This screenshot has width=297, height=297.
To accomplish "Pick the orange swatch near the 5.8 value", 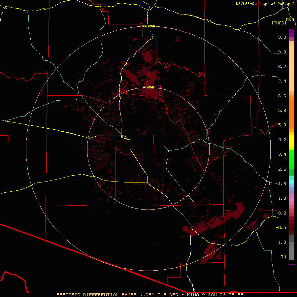I will 291,111.
